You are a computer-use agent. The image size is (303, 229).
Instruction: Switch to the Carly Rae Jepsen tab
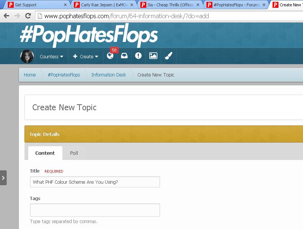click(x=103, y=5)
